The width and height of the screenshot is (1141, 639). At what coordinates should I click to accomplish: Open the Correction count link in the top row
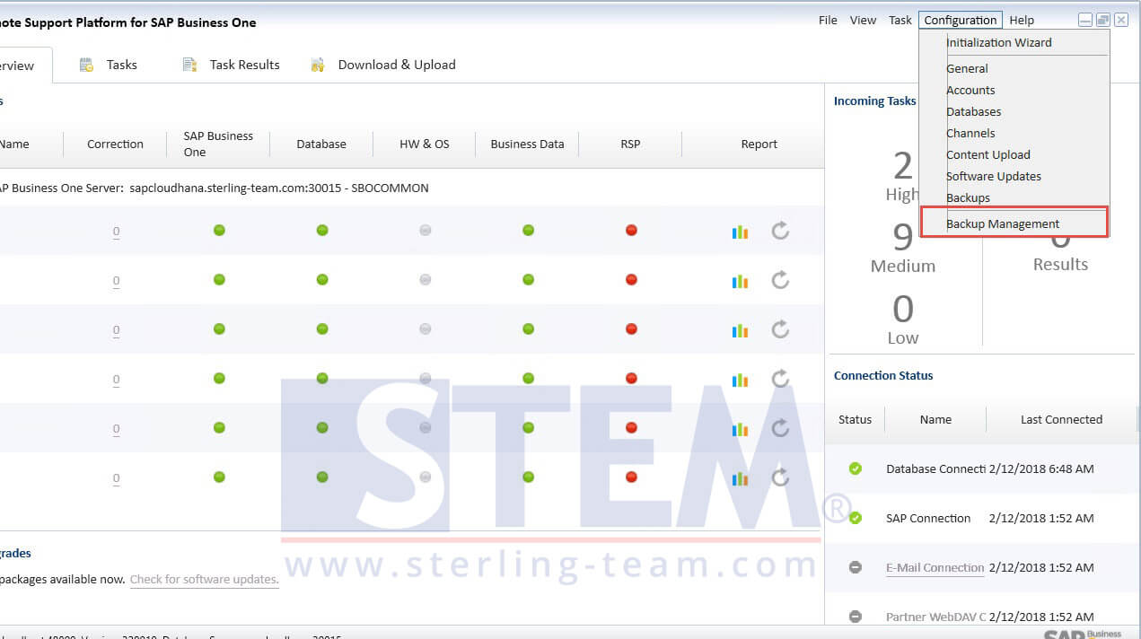[116, 232]
